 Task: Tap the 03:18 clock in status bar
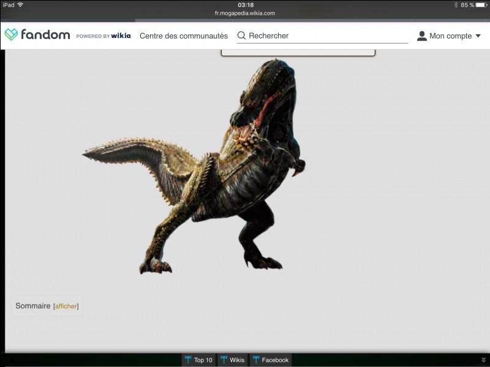click(x=246, y=5)
